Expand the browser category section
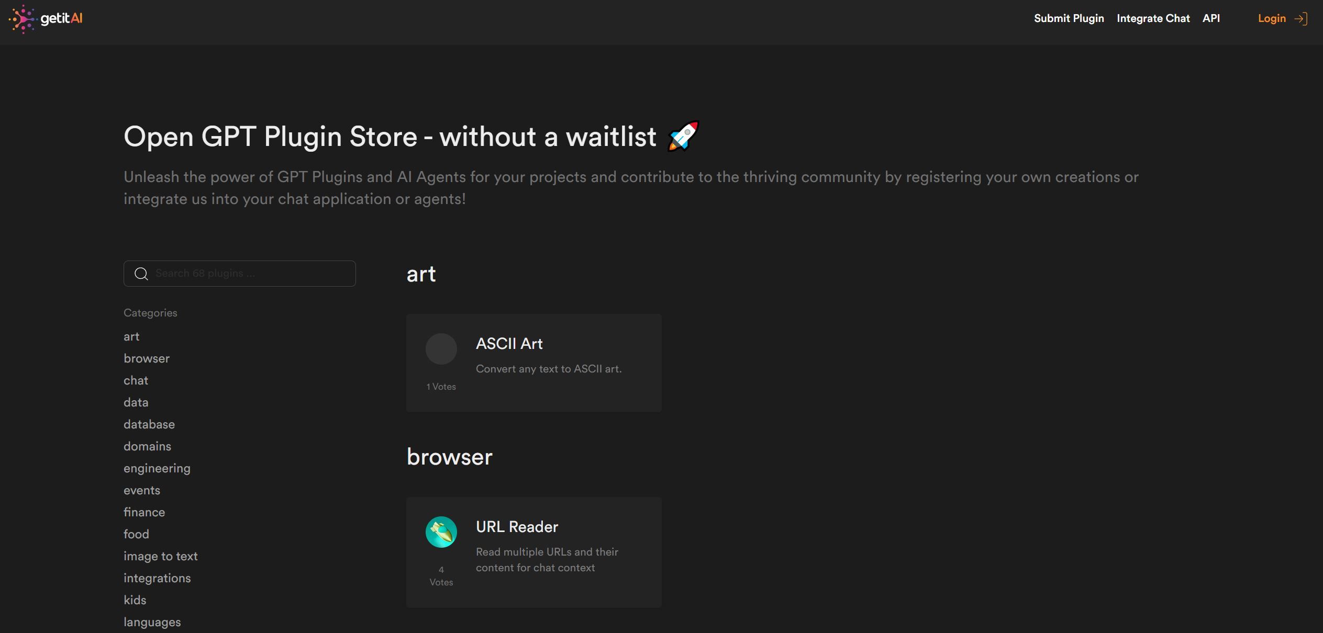Image resolution: width=1323 pixels, height=633 pixels. tap(146, 358)
